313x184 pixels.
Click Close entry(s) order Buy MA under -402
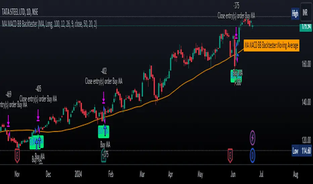click(103, 81)
